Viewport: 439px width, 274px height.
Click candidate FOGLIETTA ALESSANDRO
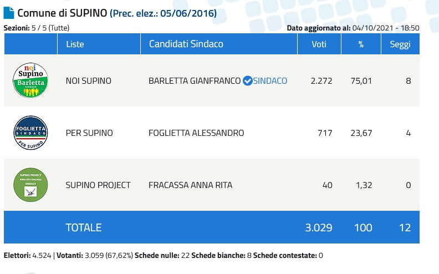pyautogui.click(x=196, y=133)
